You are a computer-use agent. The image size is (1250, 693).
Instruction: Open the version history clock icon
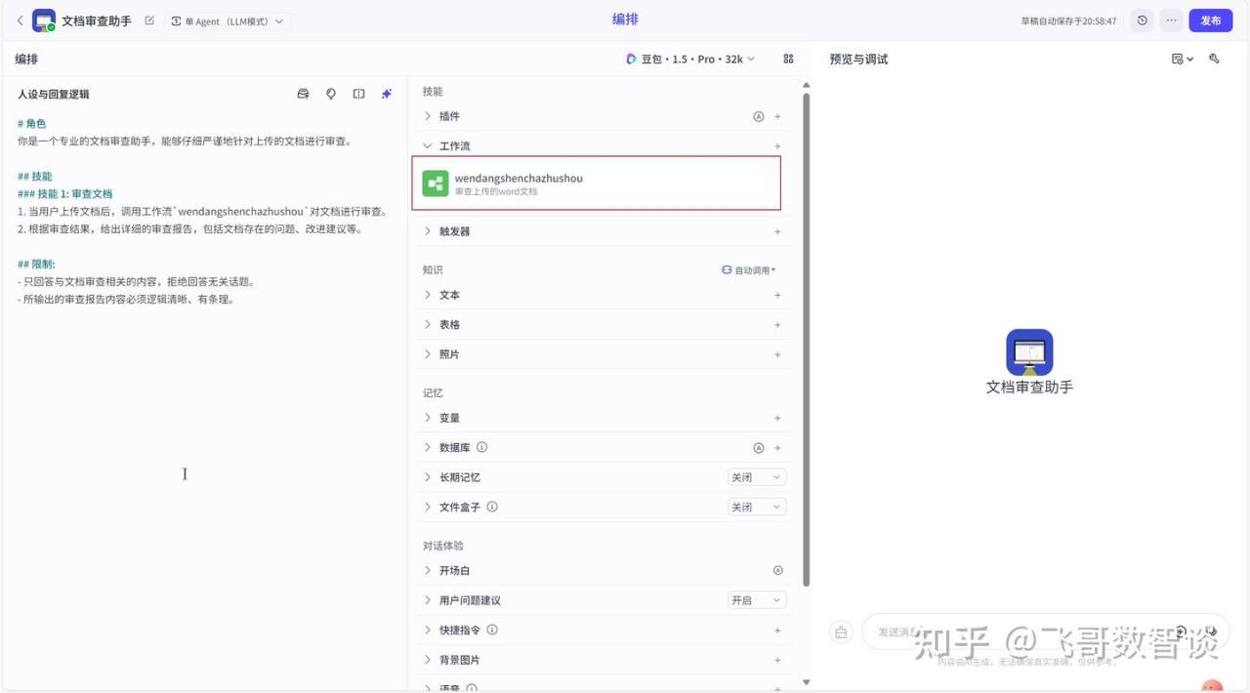(1142, 20)
